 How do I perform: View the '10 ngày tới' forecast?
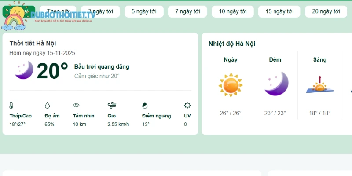point(233,11)
